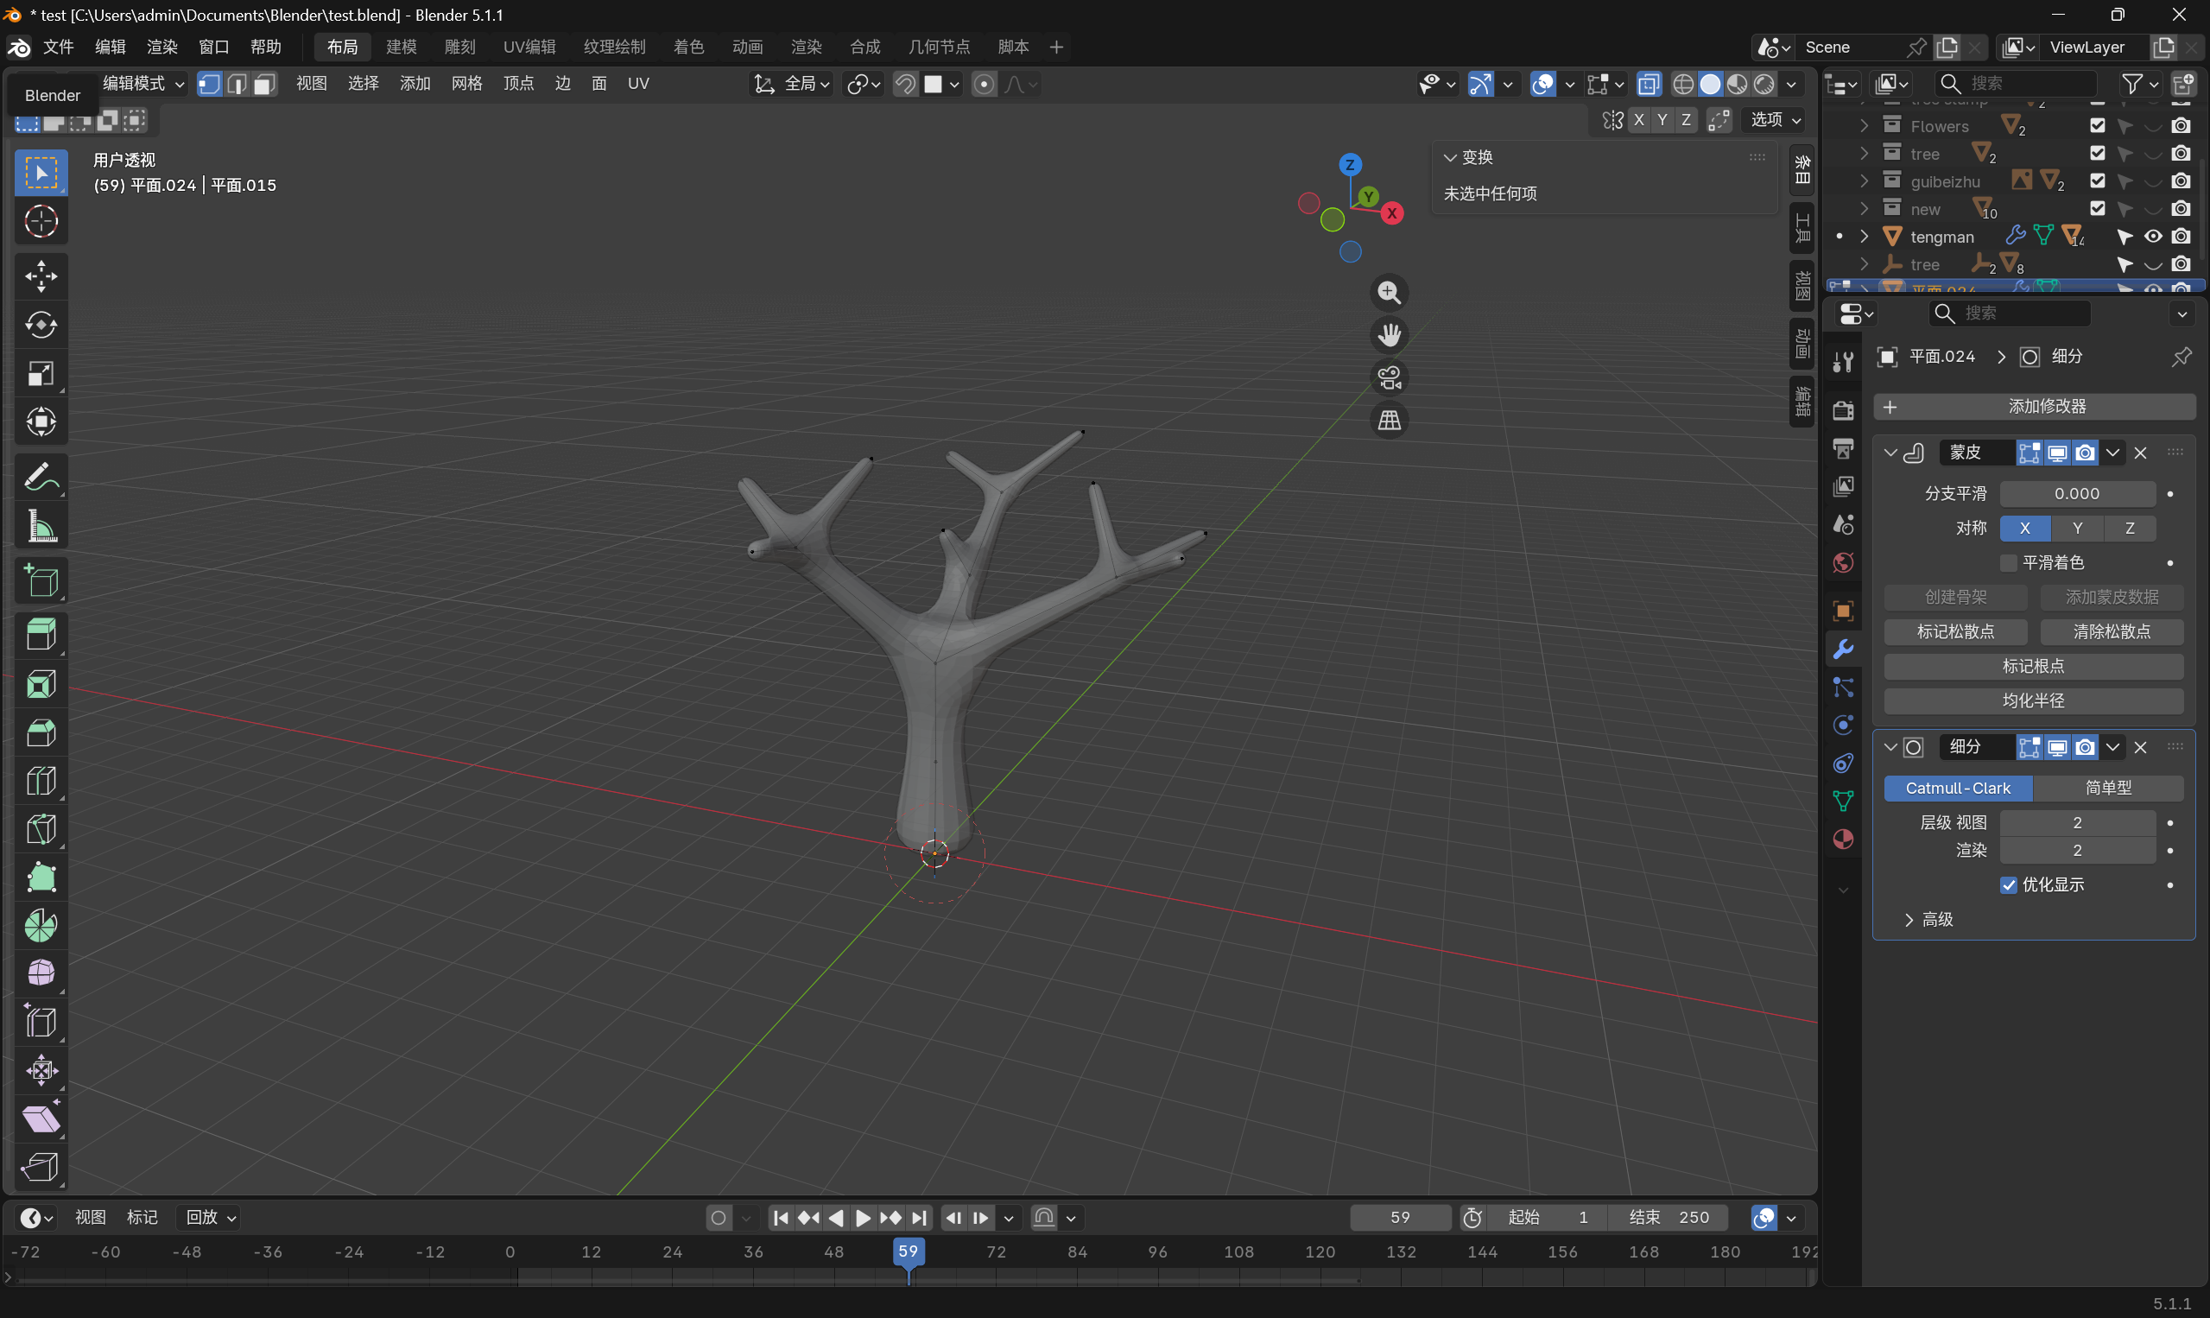
Task: Open the 网格 menu in viewport header
Action: 467,84
